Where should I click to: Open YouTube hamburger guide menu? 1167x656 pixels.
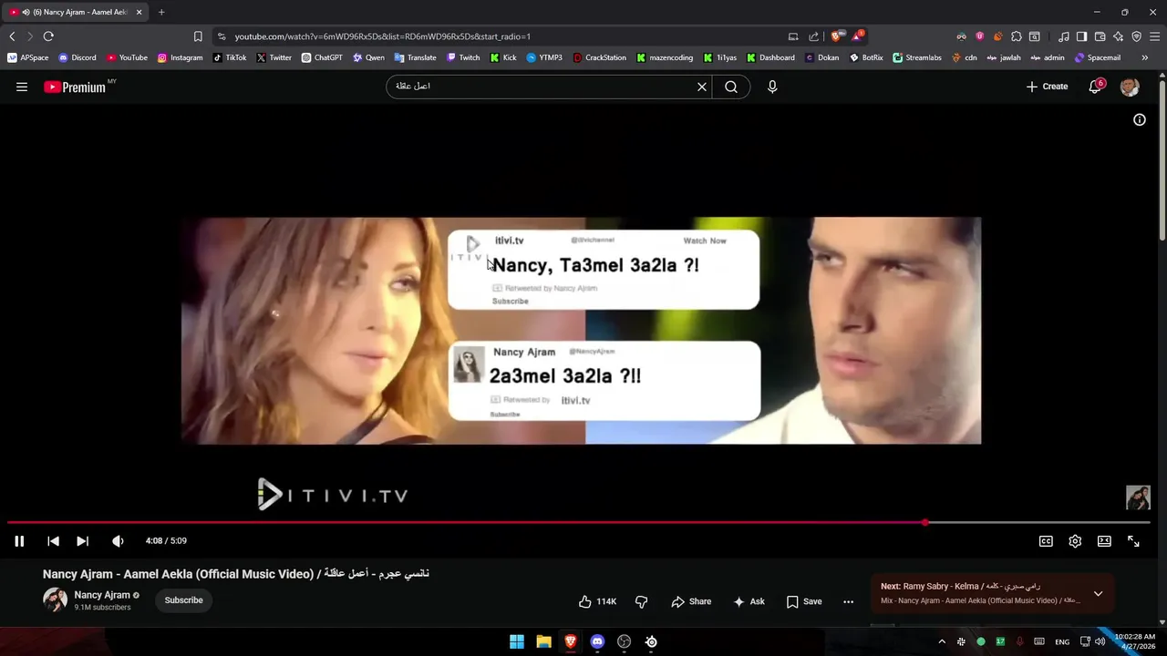pos(22,87)
